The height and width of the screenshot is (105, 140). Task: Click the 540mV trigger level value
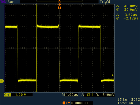[108, 95]
